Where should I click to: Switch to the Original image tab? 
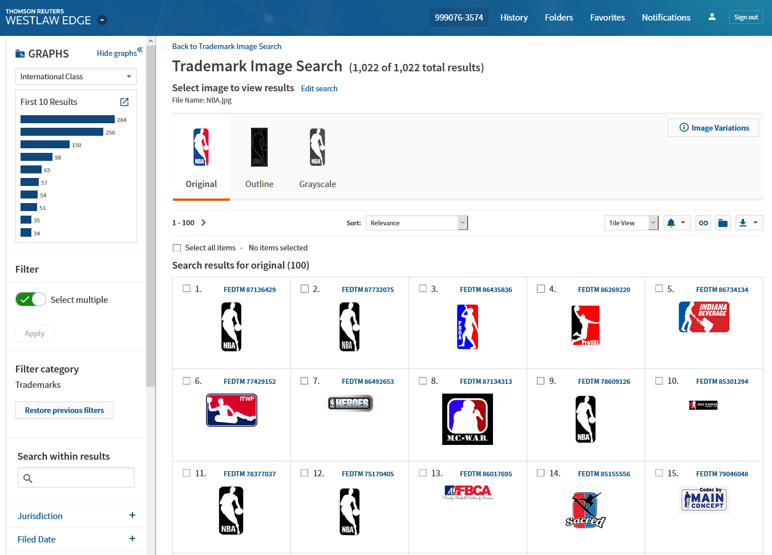tap(201, 157)
